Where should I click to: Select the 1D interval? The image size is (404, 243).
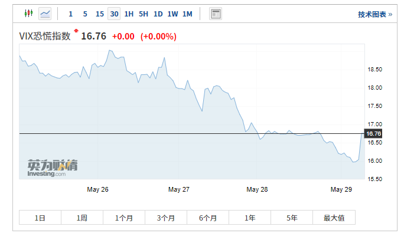158,14
